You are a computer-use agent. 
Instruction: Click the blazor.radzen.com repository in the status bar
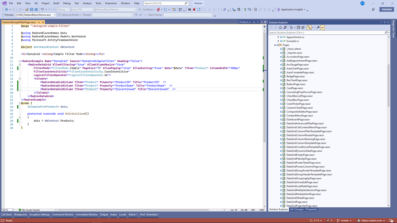tap(371, 221)
